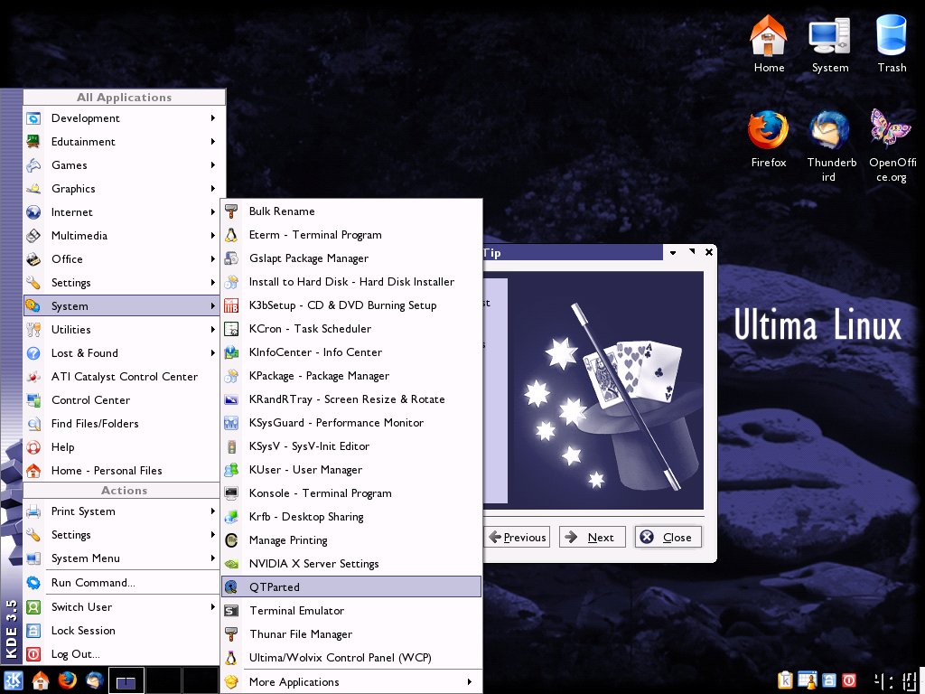Expand the Office submenu arrow
Screen dimensions: 925x694
tap(213, 259)
